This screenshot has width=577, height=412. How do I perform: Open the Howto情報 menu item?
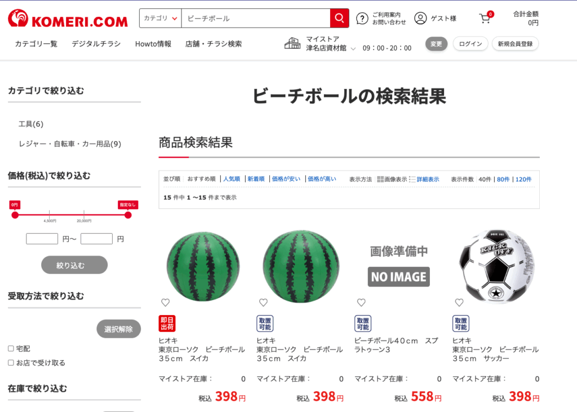coord(153,44)
